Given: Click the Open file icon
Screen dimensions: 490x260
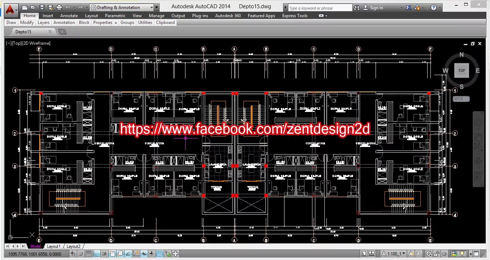Looking at the screenshot, I should coord(33,7).
